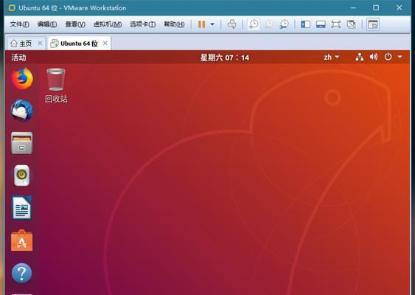
Task: Enter full screen mode icon
Action: [336, 24]
